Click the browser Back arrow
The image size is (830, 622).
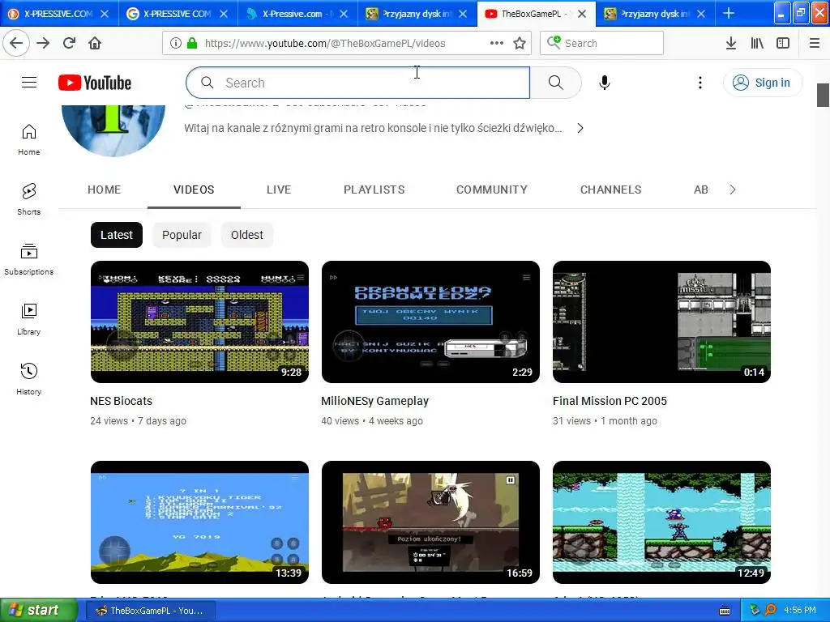[x=16, y=43]
